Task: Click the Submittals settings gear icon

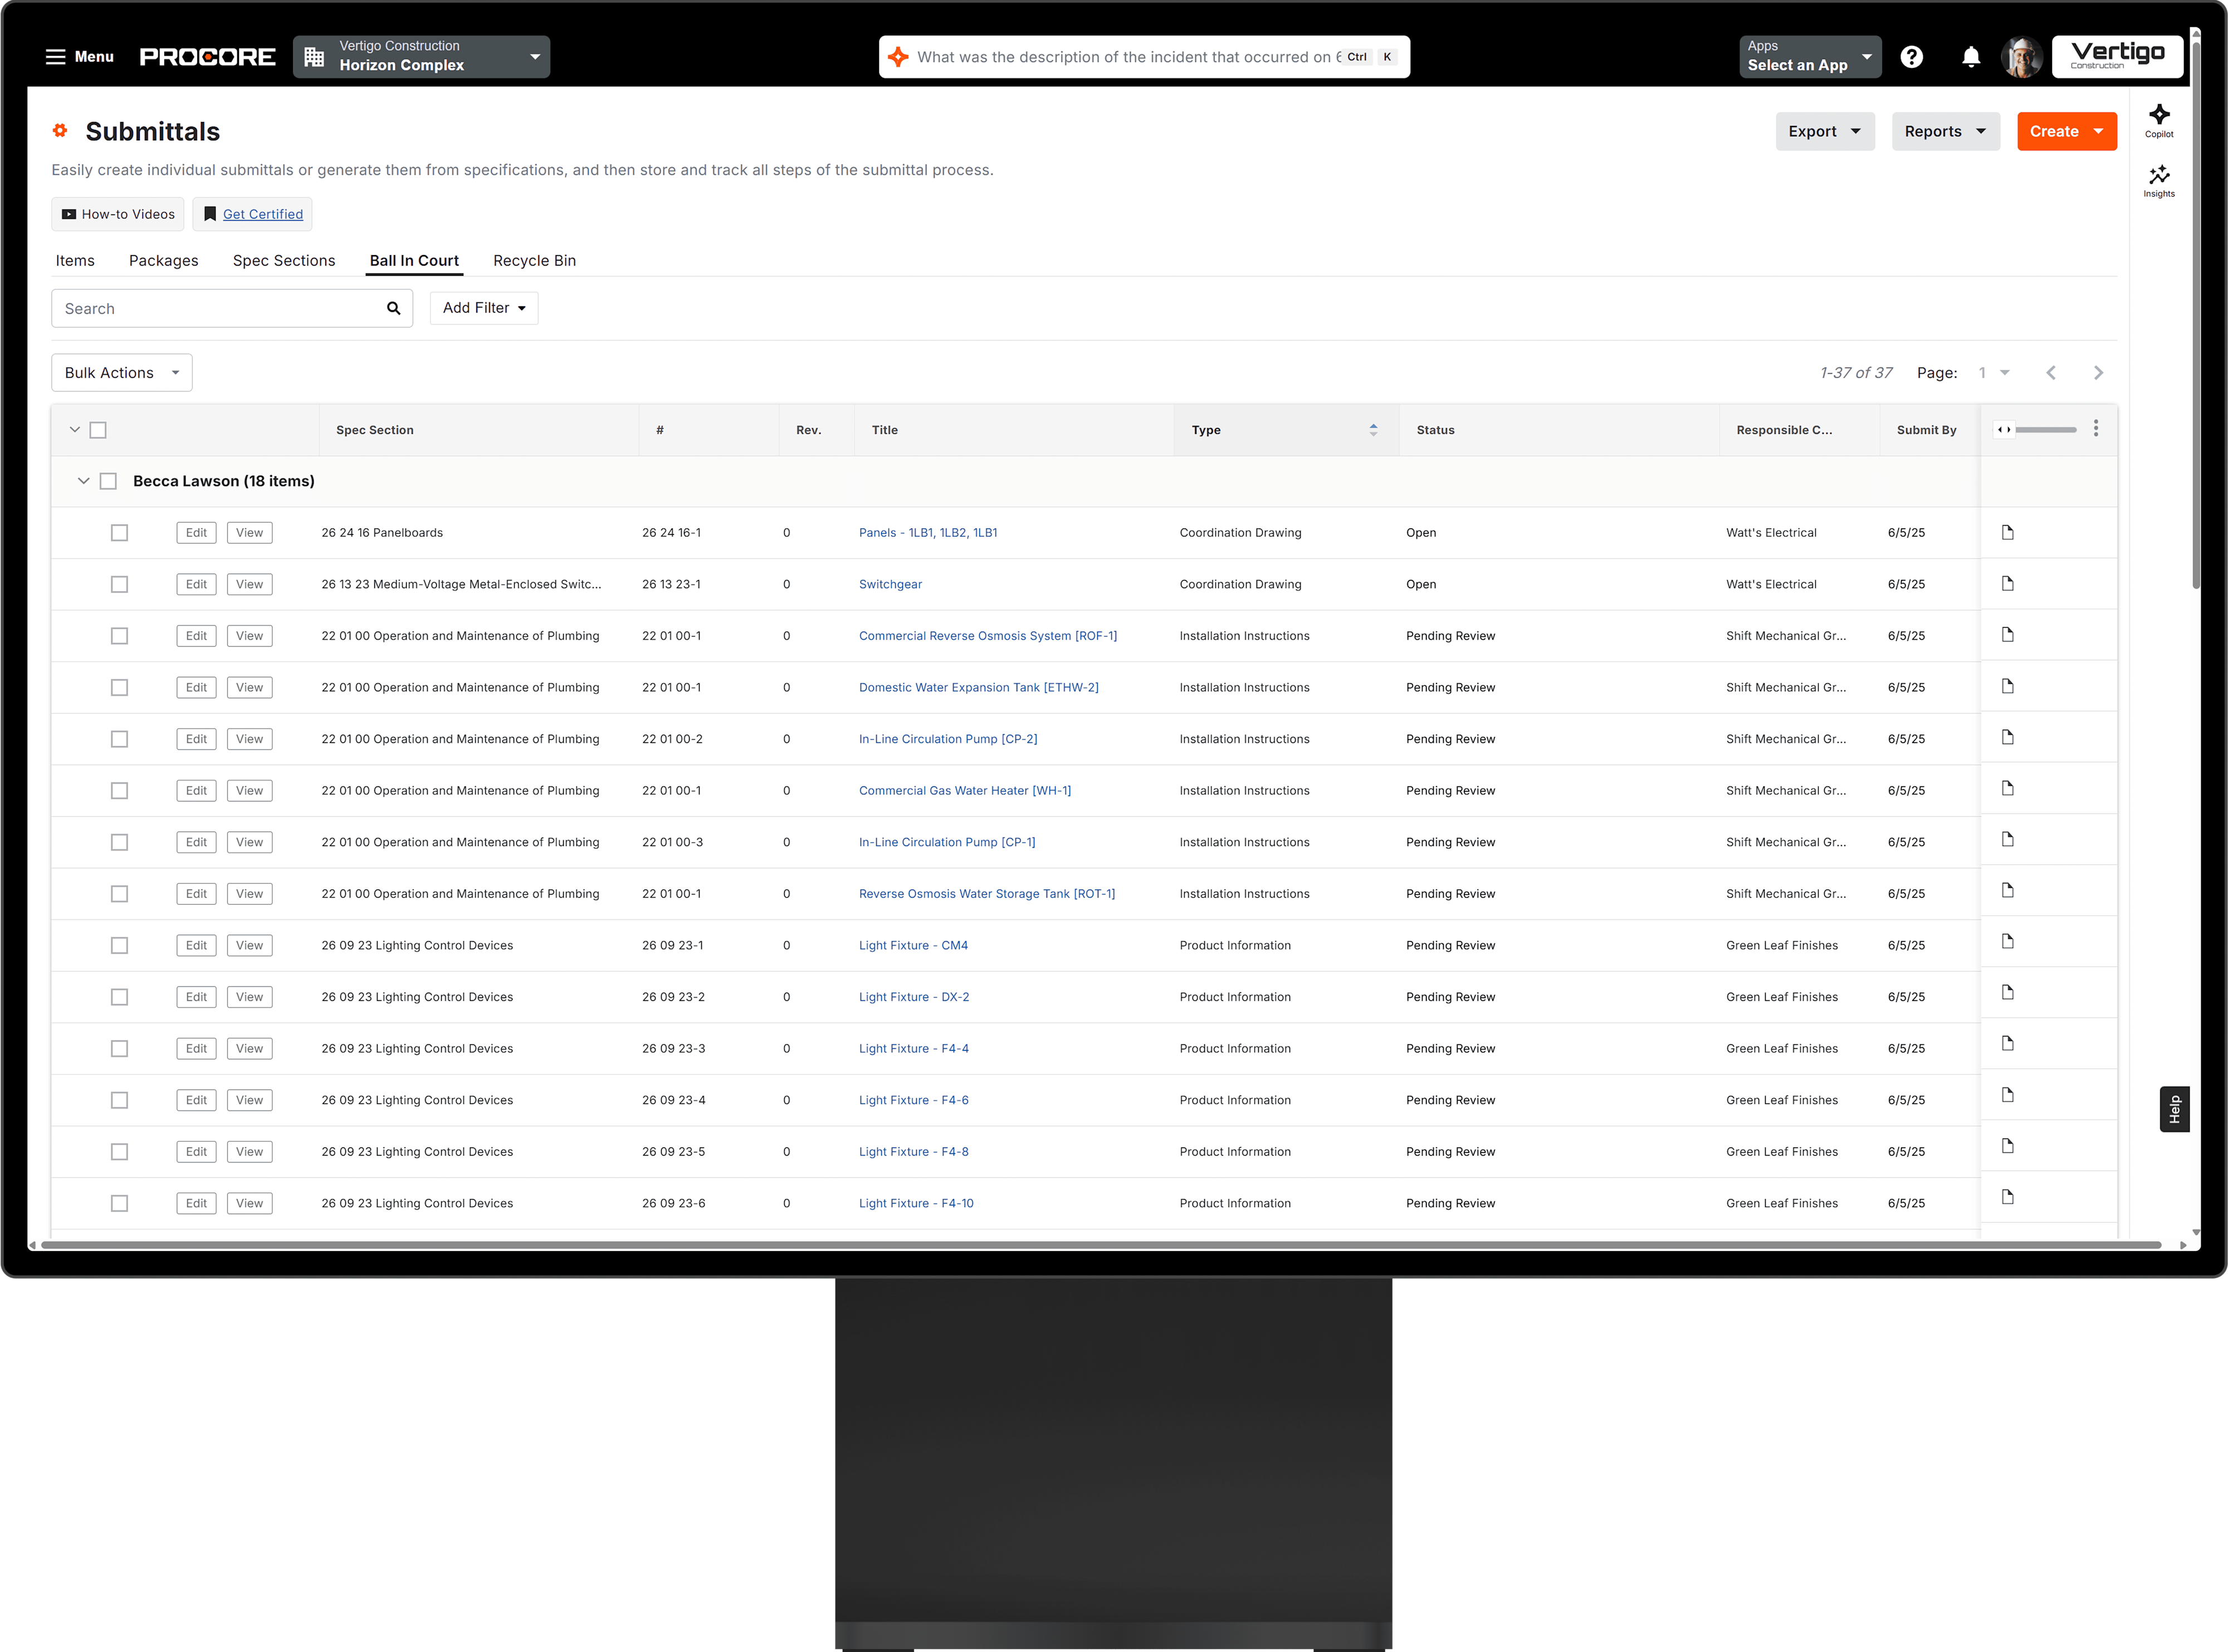Action: pyautogui.click(x=60, y=131)
